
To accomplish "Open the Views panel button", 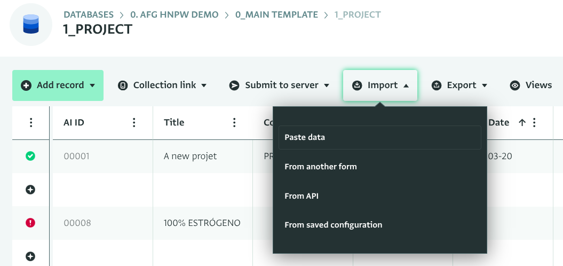I will click(x=531, y=85).
